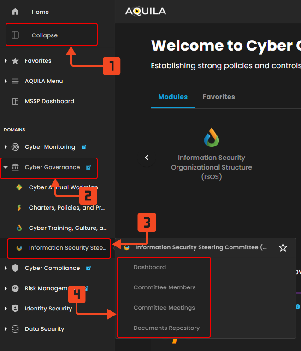Open Committee Members from the flyout menu

pos(164,287)
